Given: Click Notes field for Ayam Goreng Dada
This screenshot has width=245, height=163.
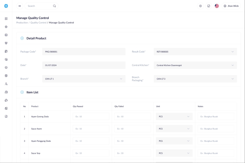Looking at the screenshot, I should click(216, 117).
